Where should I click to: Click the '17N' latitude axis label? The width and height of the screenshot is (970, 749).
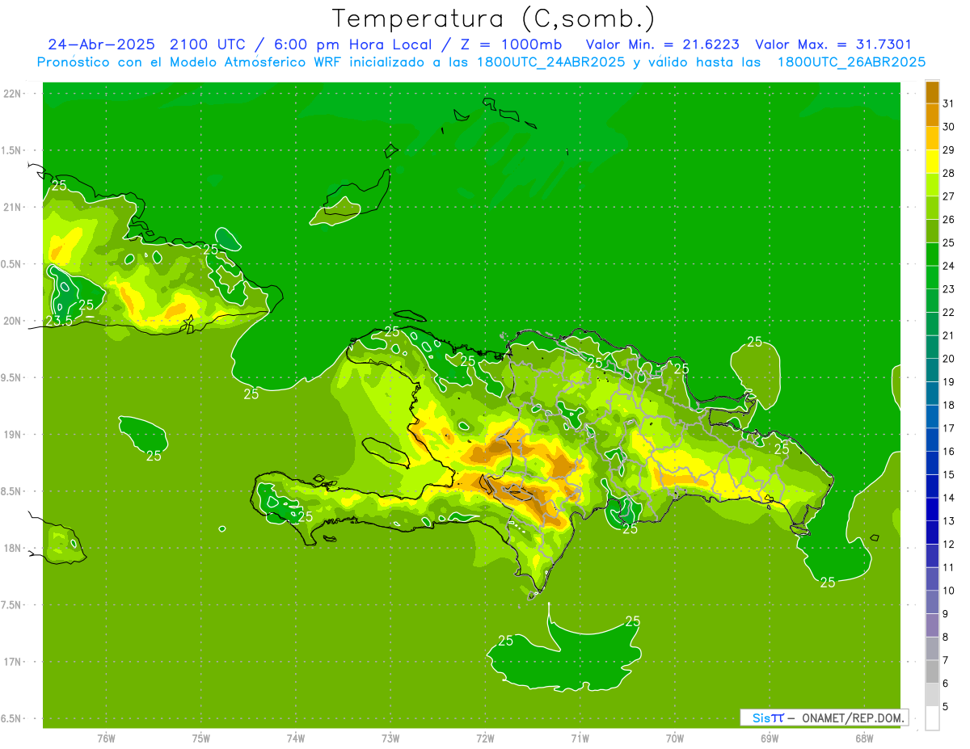point(13,662)
